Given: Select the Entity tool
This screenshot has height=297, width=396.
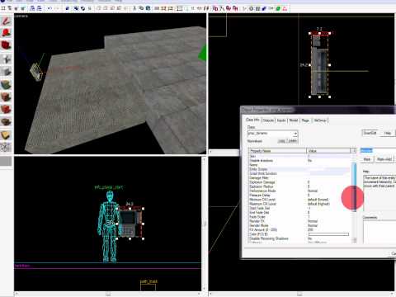Looking at the screenshot, I should tap(6, 59).
